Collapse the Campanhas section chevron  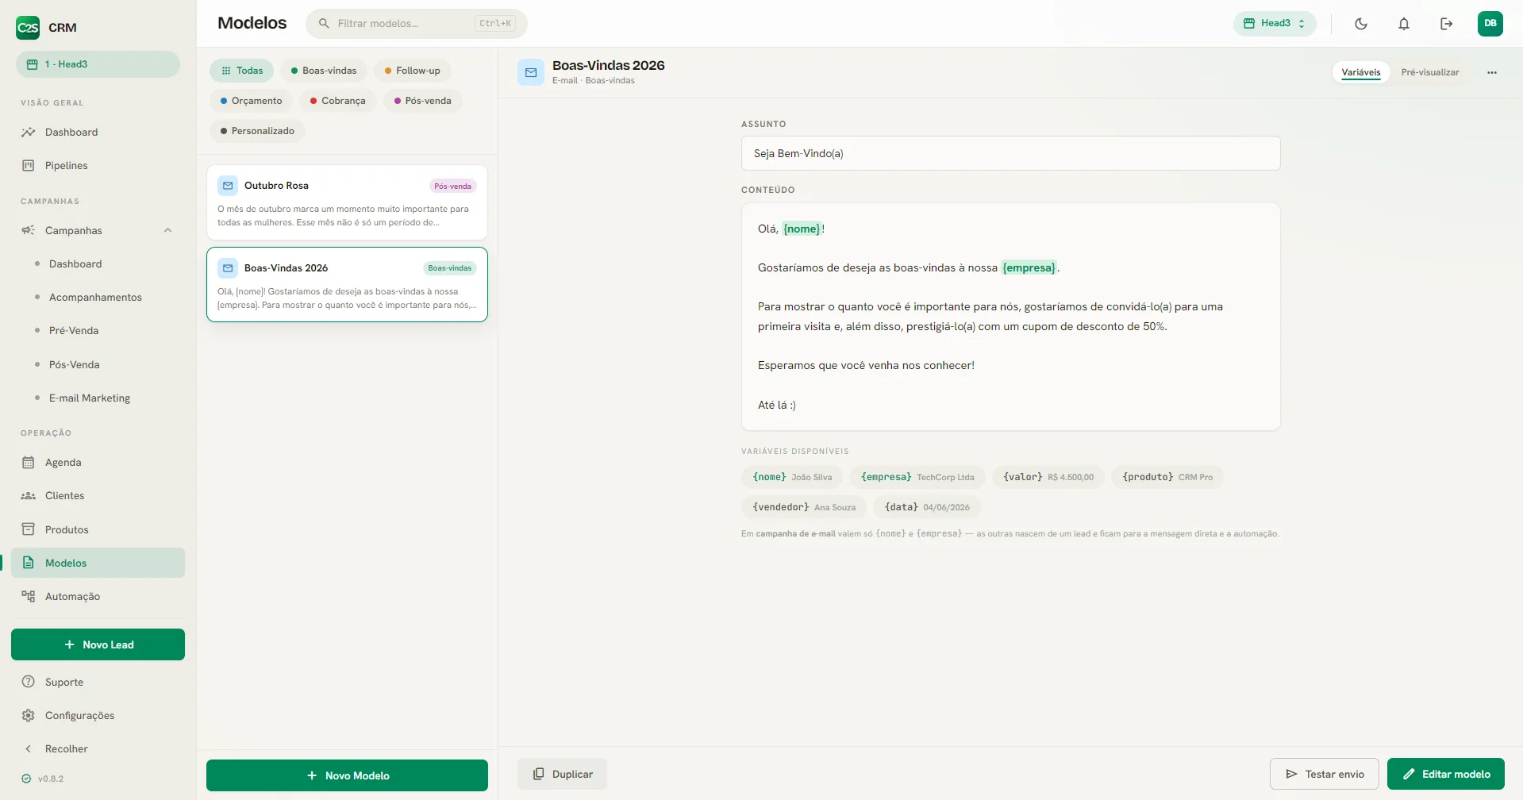point(167,231)
